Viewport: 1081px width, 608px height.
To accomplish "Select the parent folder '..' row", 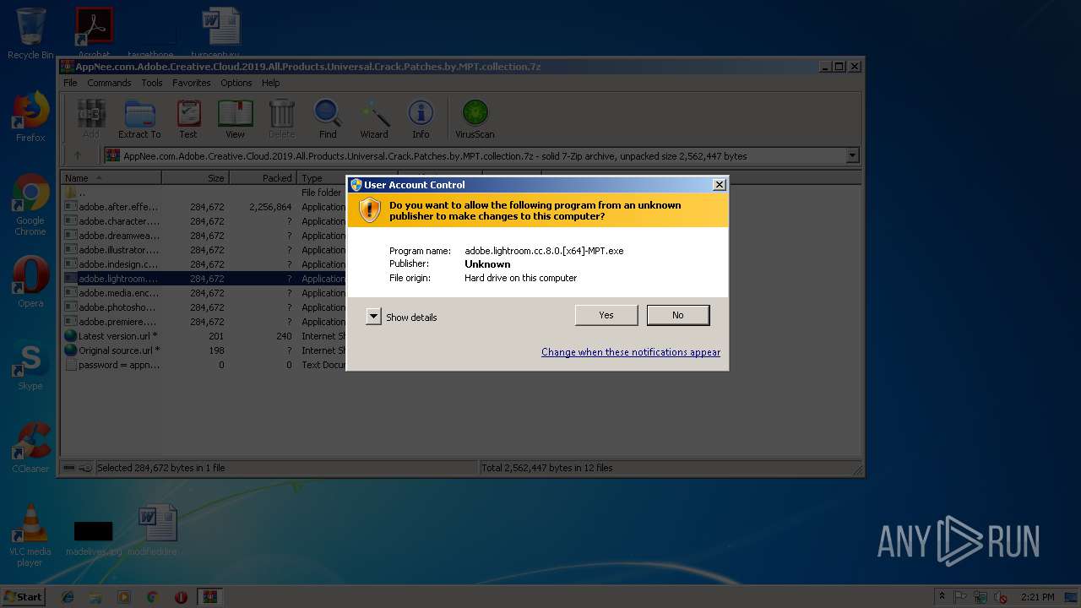I will pyautogui.click(x=204, y=193).
